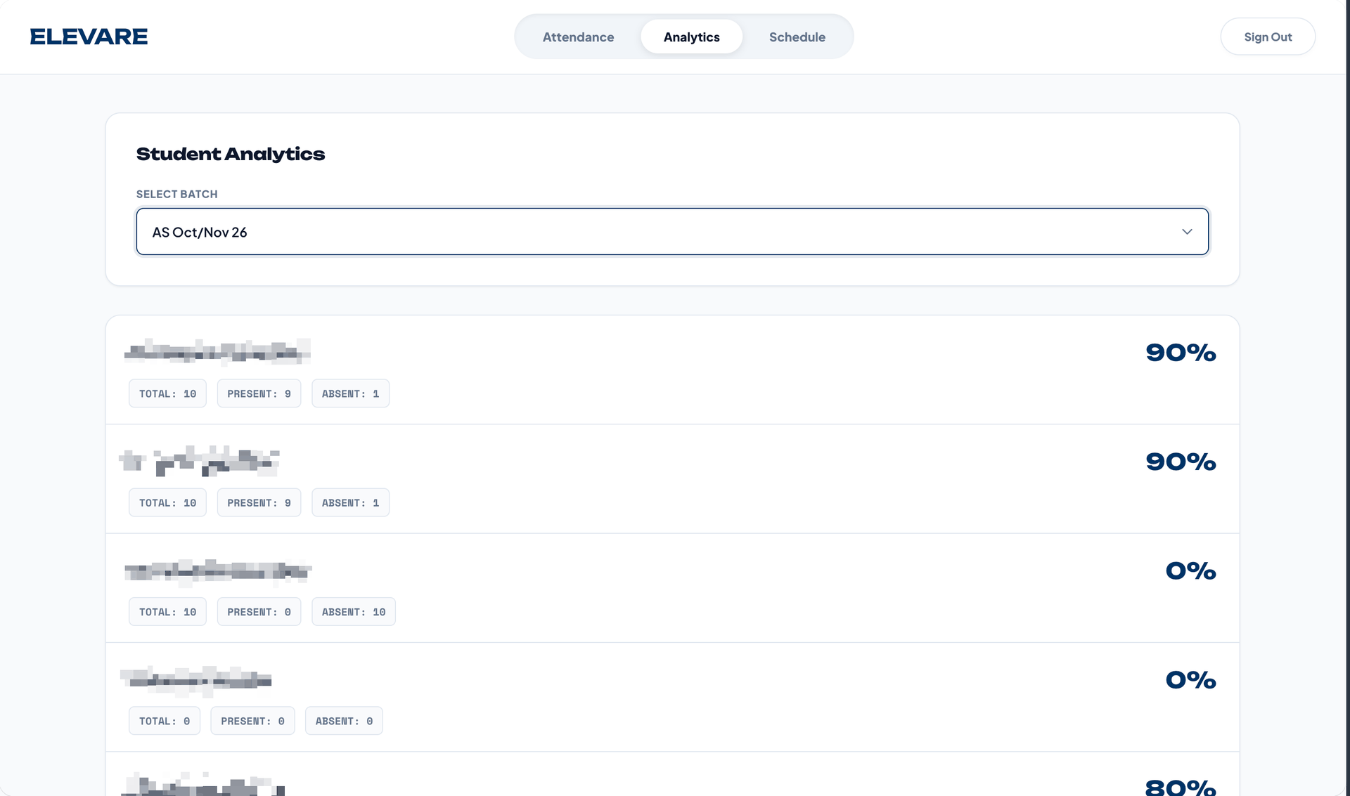Click PRESENT: 9 badge in first student row
The width and height of the screenshot is (1350, 796).
(259, 393)
